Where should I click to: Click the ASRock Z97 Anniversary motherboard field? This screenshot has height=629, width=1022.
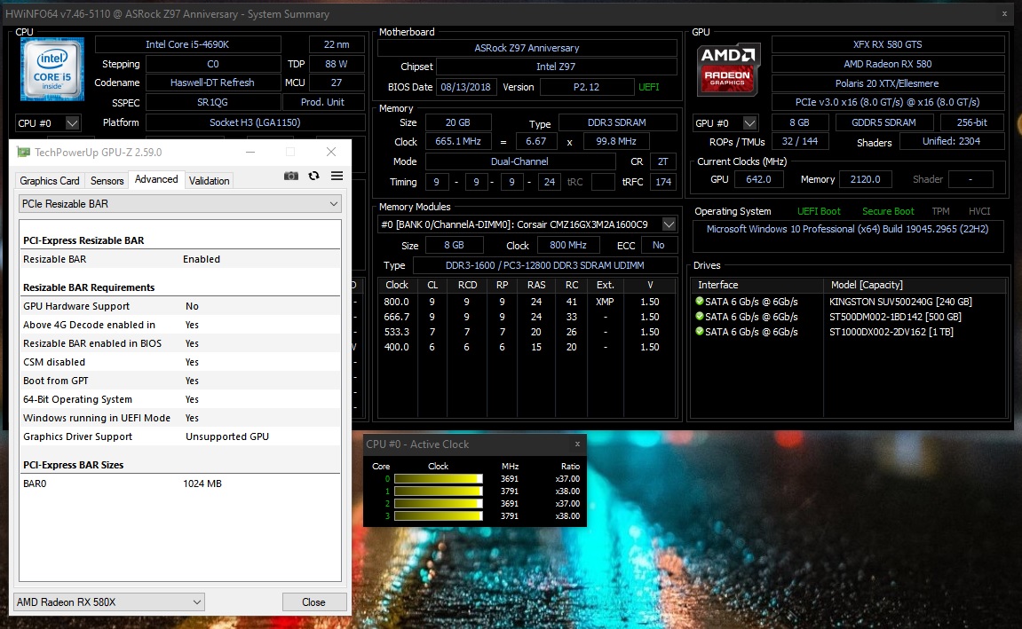pos(527,48)
